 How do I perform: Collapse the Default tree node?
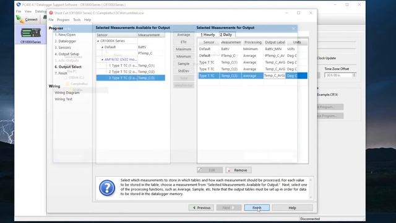[x=102, y=47]
